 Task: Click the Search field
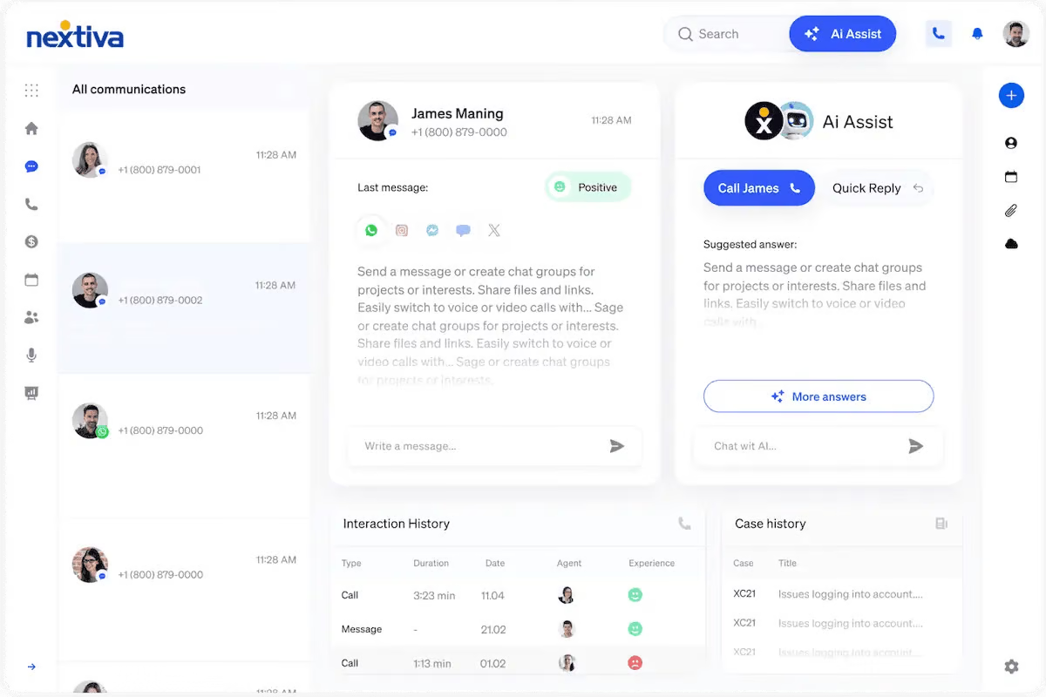pos(728,34)
